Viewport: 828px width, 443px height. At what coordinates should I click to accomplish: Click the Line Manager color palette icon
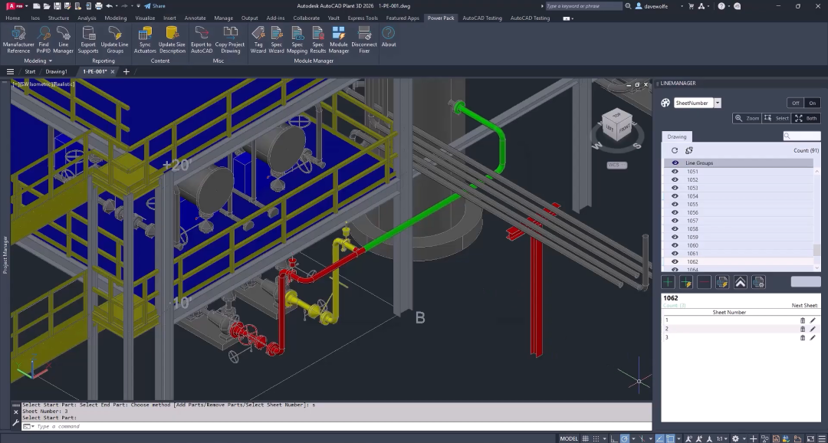(665, 103)
